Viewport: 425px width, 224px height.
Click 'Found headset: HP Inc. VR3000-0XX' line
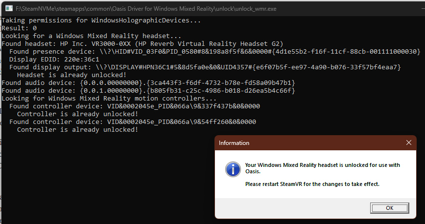pos(142,44)
